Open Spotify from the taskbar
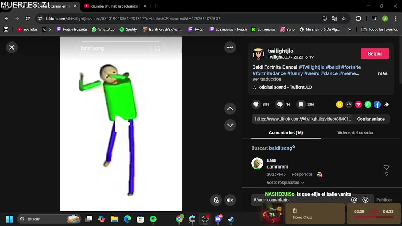This screenshot has width=402, height=226. point(153,219)
